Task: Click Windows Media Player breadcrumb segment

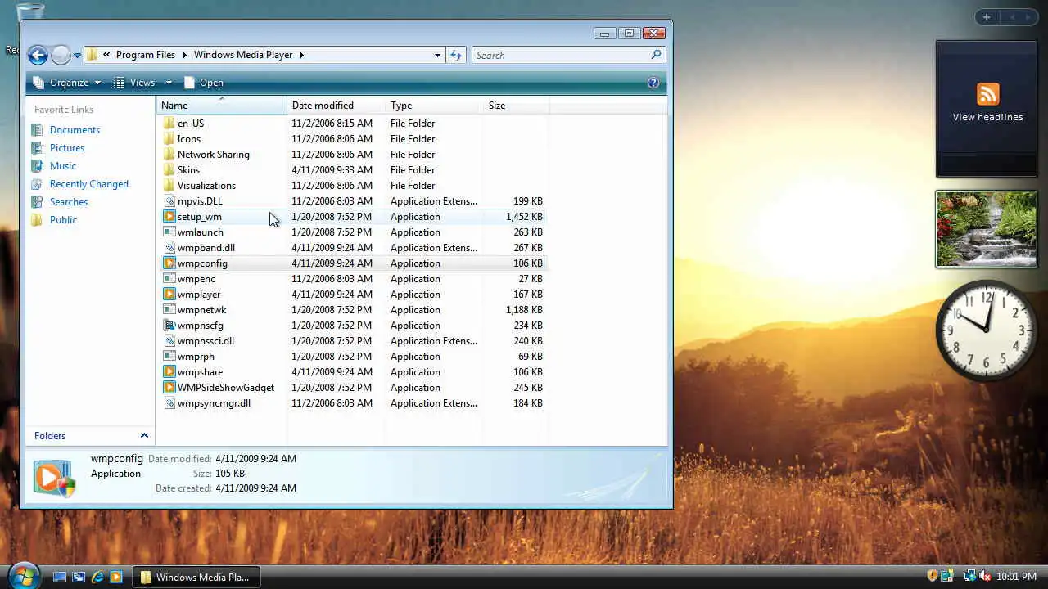Action: [243, 55]
